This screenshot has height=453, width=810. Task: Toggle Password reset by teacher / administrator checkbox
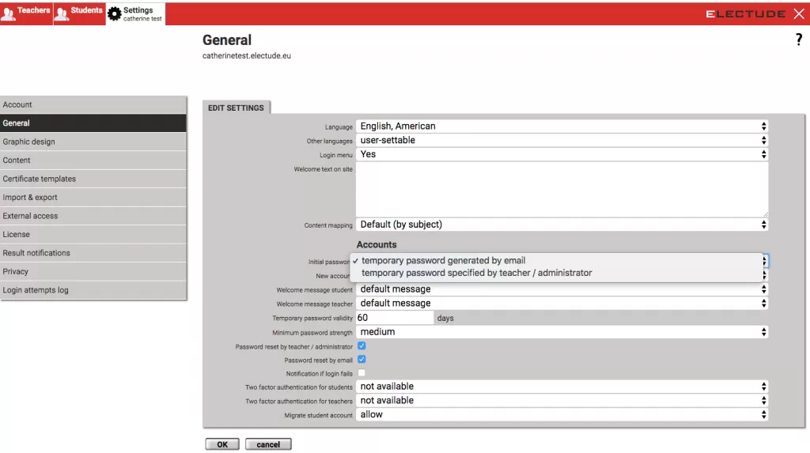click(361, 346)
